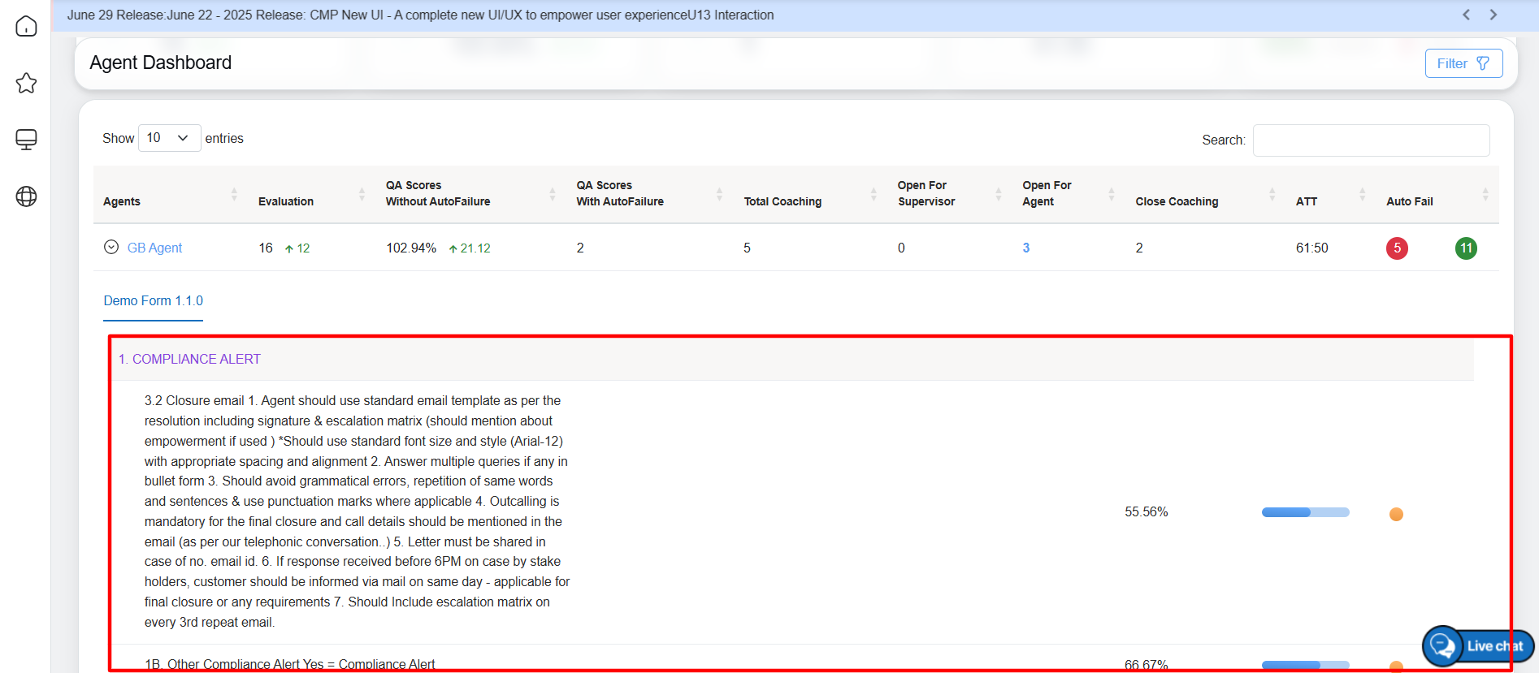
Task: Select the Demo Form 1.1.0 tab
Action: (x=153, y=300)
